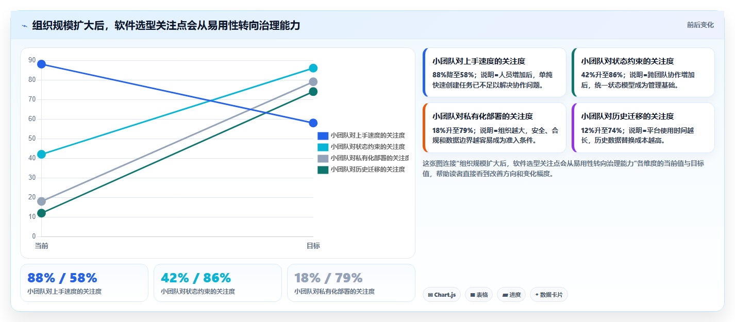Click legend text 小团队对私有化部署的关注度
This screenshot has height=322, width=735.
370,158
